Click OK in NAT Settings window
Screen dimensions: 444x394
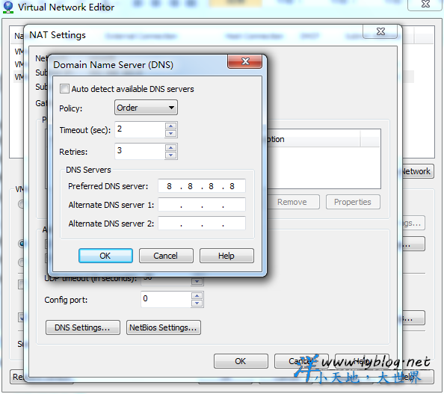click(x=241, y=361)
